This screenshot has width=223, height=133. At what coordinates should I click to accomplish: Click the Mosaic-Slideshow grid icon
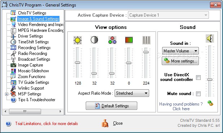tap(13, 71)
